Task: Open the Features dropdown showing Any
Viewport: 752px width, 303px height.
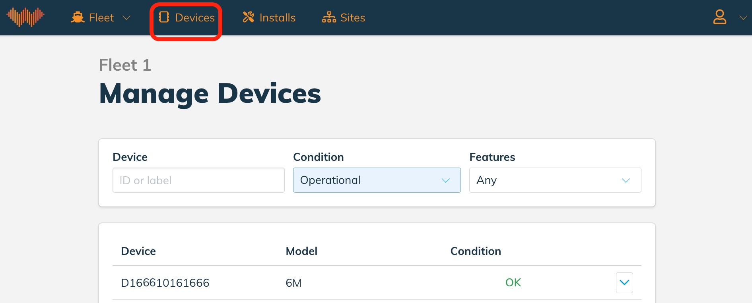Action: pos(555,180)
